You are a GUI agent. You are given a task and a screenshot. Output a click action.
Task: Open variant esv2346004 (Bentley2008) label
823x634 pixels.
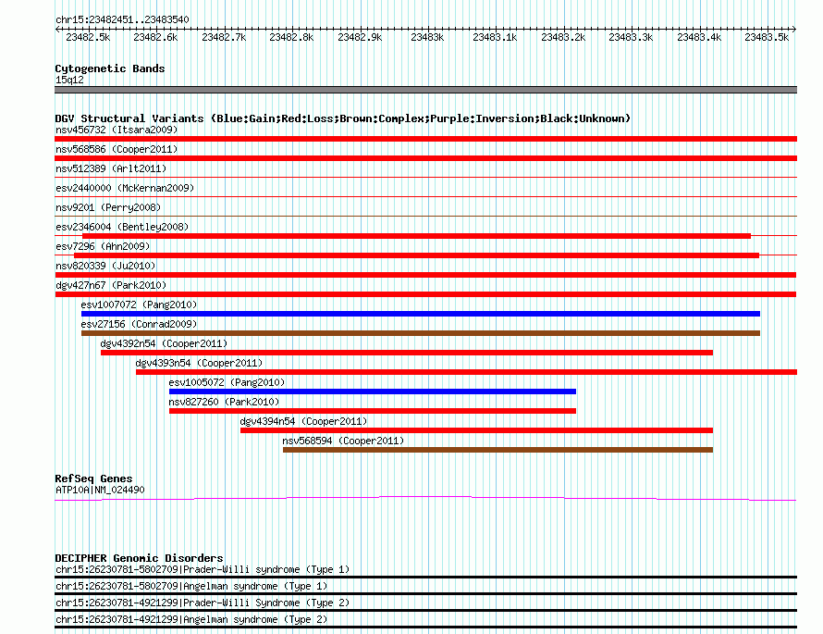pyautogui.click(x=122, y=227)
